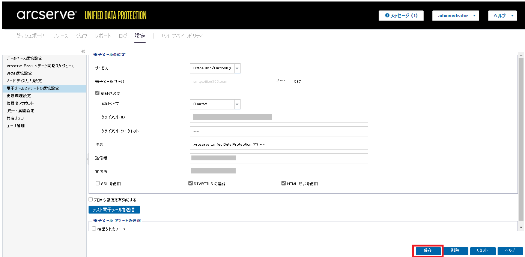Click the 削除 button
Image resolution: width=525 pixels, height=257 pixels.
[456, 251]
